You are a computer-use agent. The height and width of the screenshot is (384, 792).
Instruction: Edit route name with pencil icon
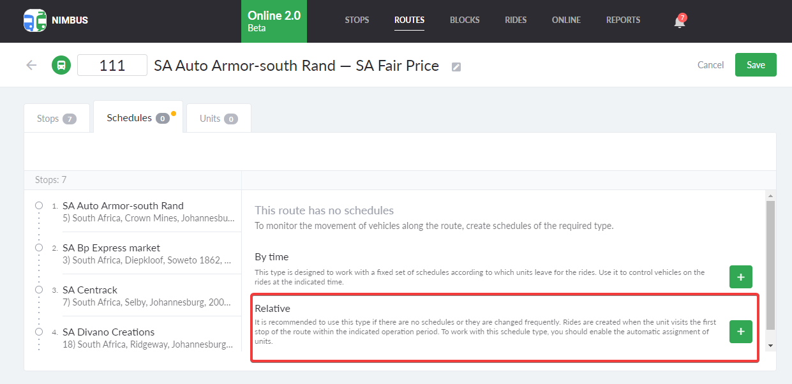pos(456,67)
